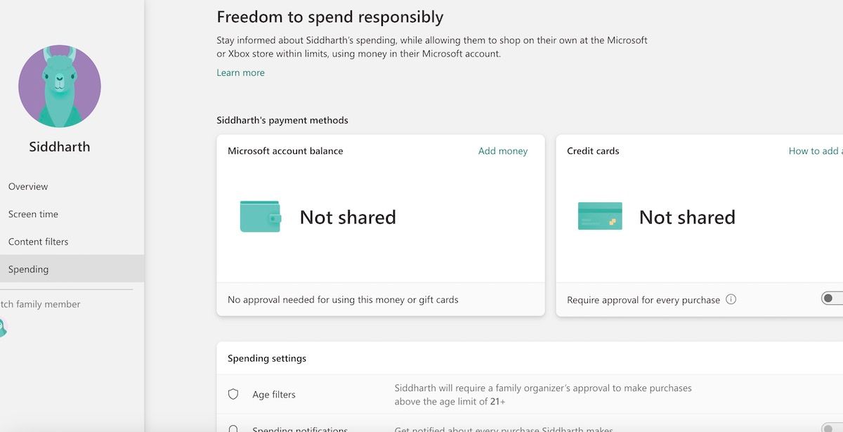The width and height of the screenshot is (843, 432).
Task: Open the Age filters setting row
Action: (x=274, y=395)
